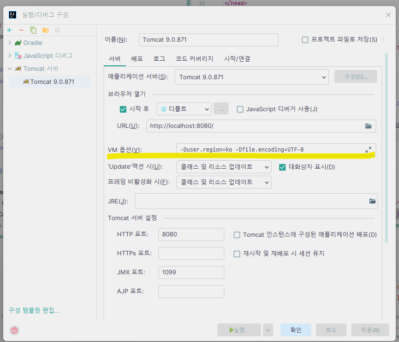Close the run/debug configuration dialog

(x=388, y=15)
